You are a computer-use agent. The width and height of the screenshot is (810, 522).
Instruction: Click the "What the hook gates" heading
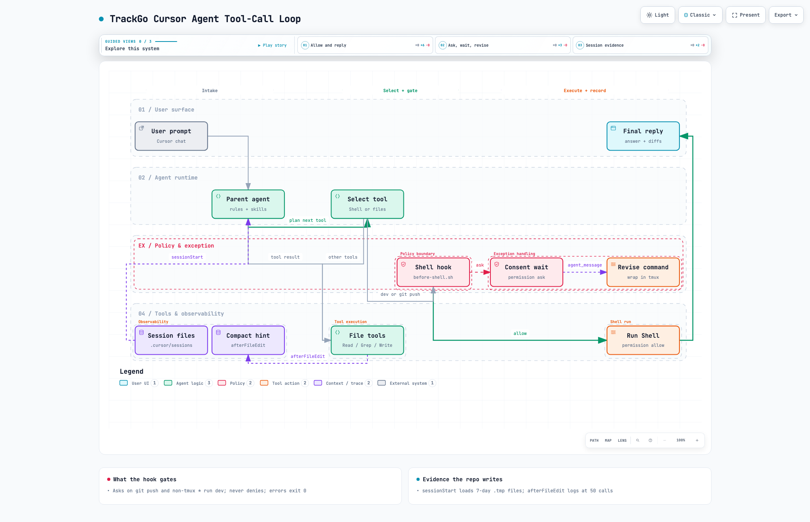145,479
